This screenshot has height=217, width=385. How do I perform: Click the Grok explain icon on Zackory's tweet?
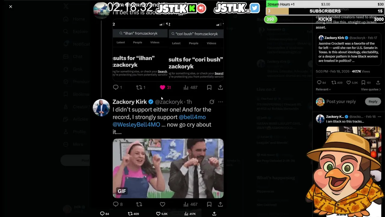pos(212,102)
